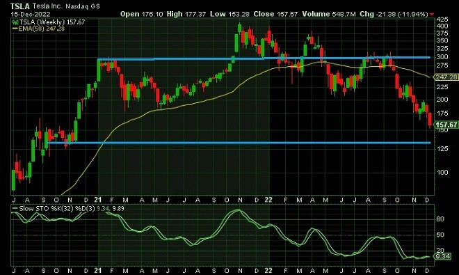The height and width of the screenshot is (275, 459).
Task: Click the Chg -21.38 (-11.94%) value
Action: point(394,14)
